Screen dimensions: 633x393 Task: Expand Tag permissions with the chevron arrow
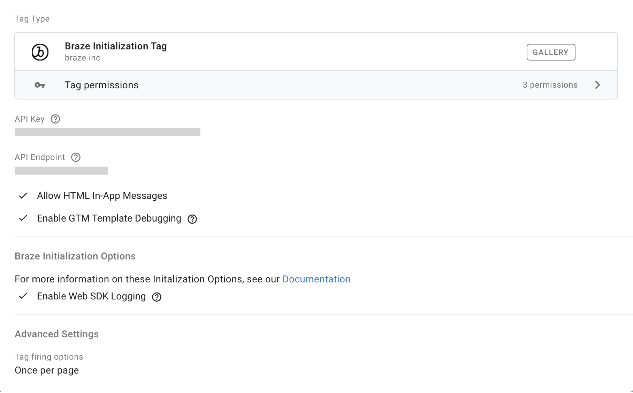[x=597, y=85]
